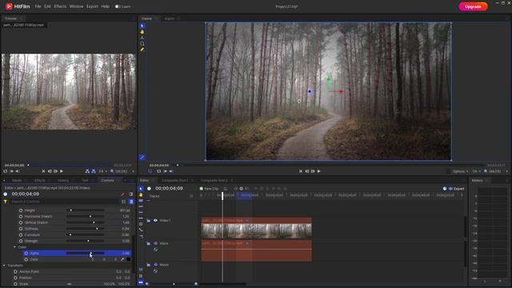Switch Controls to highlighted blue list view
This screenshot has height=288, width=512.
(131, 202)
